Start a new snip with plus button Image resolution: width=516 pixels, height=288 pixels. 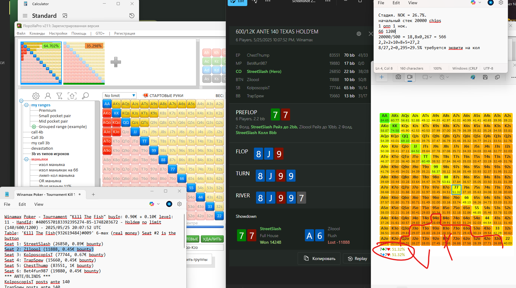[381, 77]
